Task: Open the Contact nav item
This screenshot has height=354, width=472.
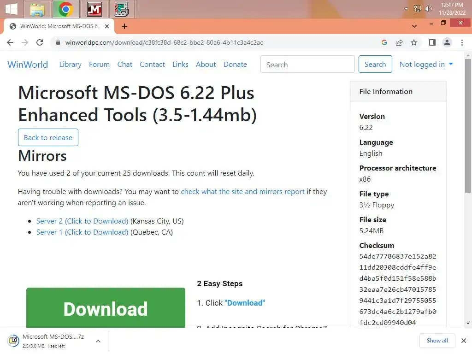Action: pyautogui.click(x=152, y=65)
